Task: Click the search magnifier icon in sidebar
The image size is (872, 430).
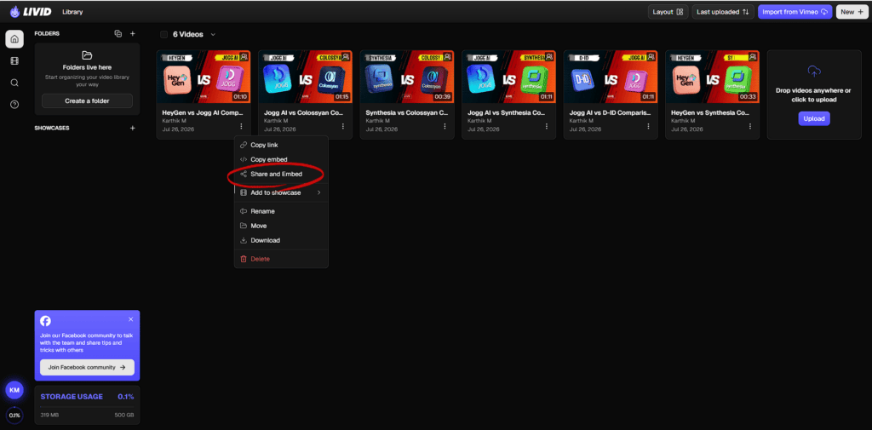Action: pyautogui.click(x=14, y=83)
